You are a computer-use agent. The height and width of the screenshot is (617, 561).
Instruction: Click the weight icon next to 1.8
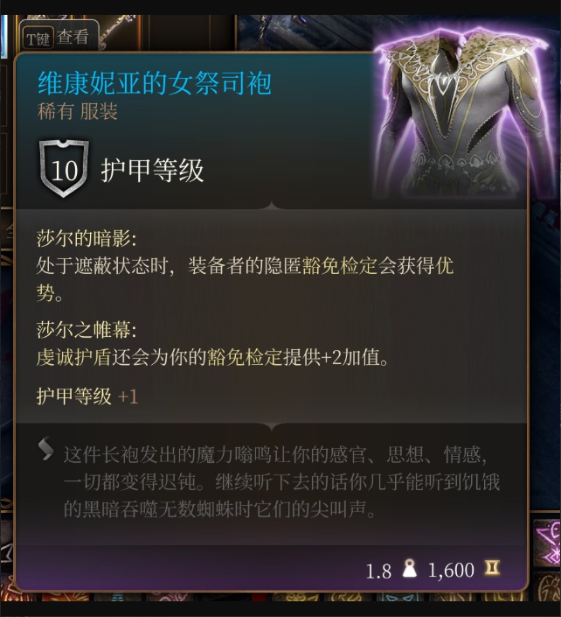click(409, 569)
